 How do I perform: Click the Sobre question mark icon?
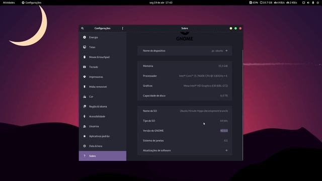point(85,156)
